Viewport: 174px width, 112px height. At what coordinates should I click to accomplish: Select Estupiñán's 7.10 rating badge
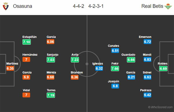(x=27, y=42)
